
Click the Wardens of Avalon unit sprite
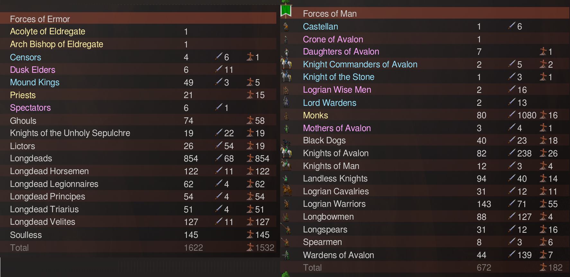(x=287, y=255)
